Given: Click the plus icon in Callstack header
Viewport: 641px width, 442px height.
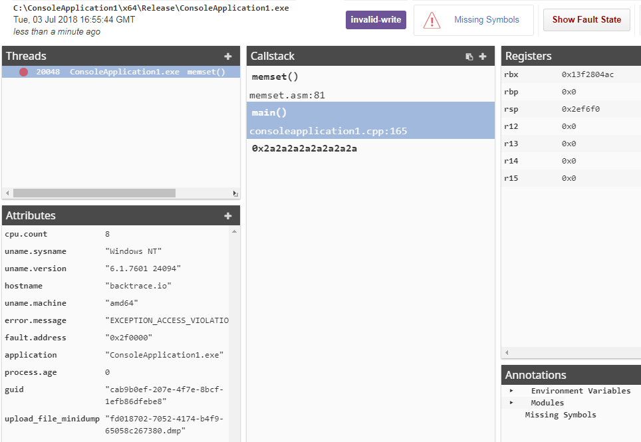Looking at the screenshot, I should (x=483, y=56).
